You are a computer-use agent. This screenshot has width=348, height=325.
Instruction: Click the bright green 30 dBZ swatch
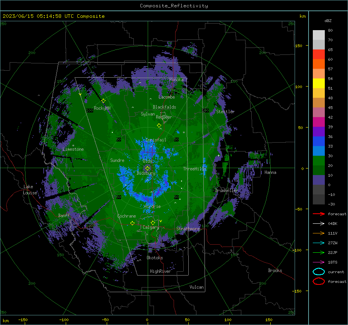(x=319, y=160)
